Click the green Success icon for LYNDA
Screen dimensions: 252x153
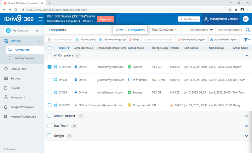[129, 92]
